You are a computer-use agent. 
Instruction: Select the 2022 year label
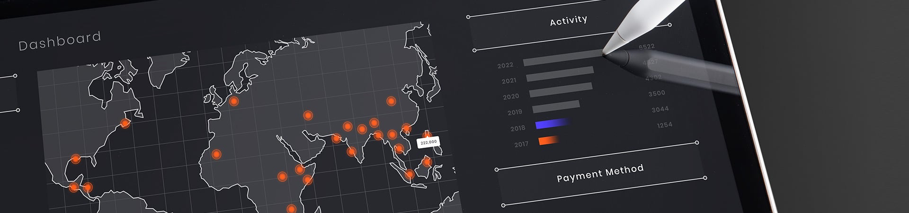coord(505,65)
